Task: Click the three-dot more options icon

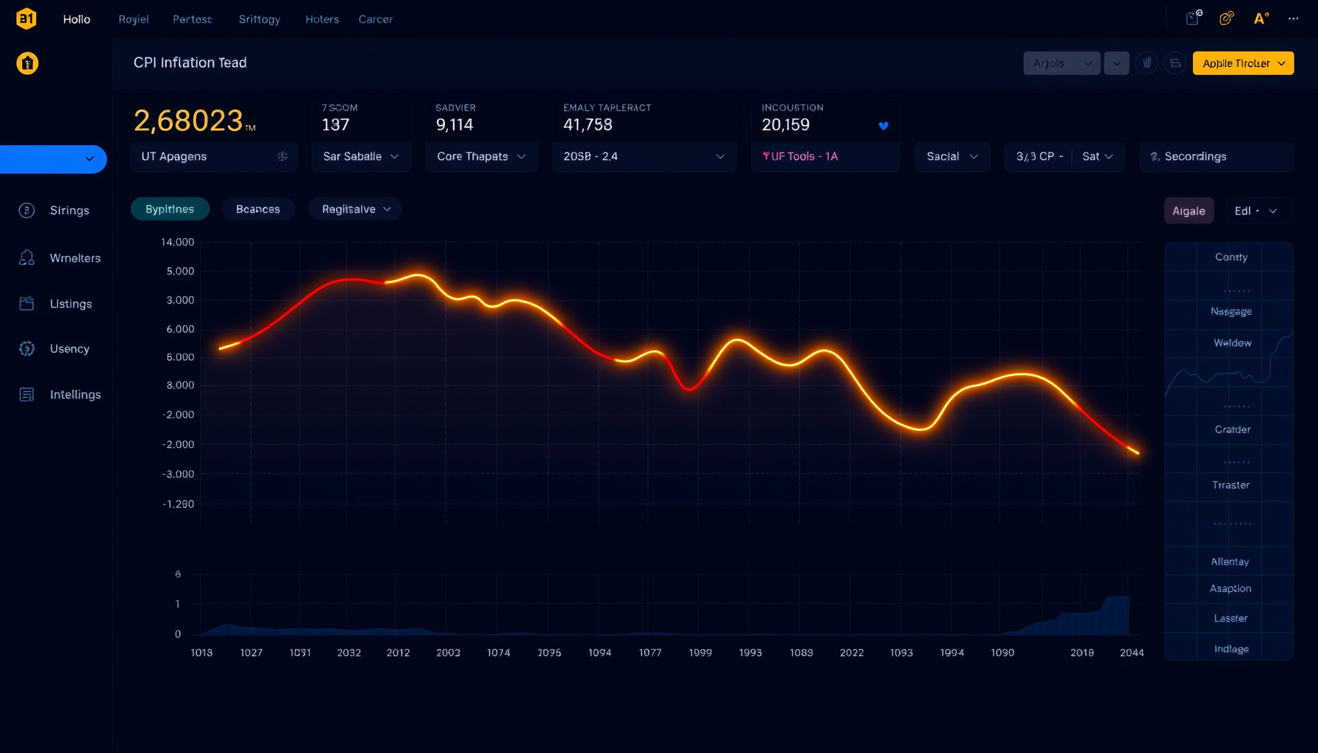Action: click(x=1294, y=19)
